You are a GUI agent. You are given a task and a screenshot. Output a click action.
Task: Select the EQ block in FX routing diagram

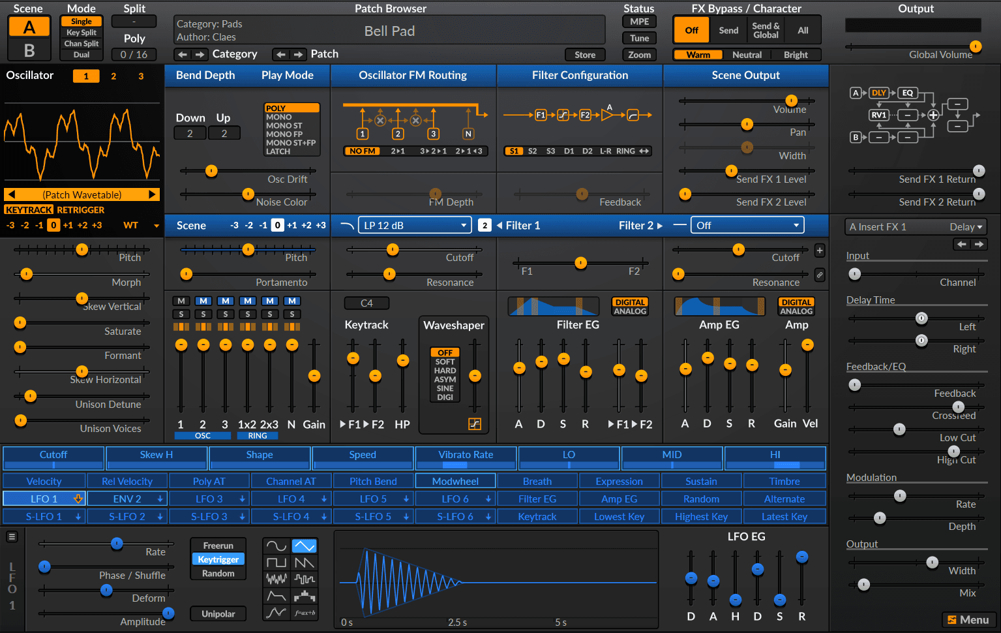(908, 93)
